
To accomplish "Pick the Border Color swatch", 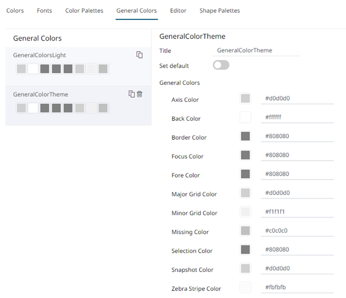I will tap(245, 136).
